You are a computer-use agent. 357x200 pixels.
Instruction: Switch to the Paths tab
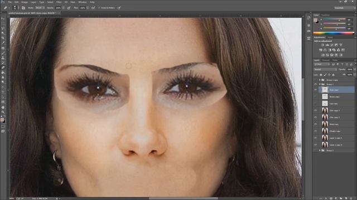pos(335,60)
